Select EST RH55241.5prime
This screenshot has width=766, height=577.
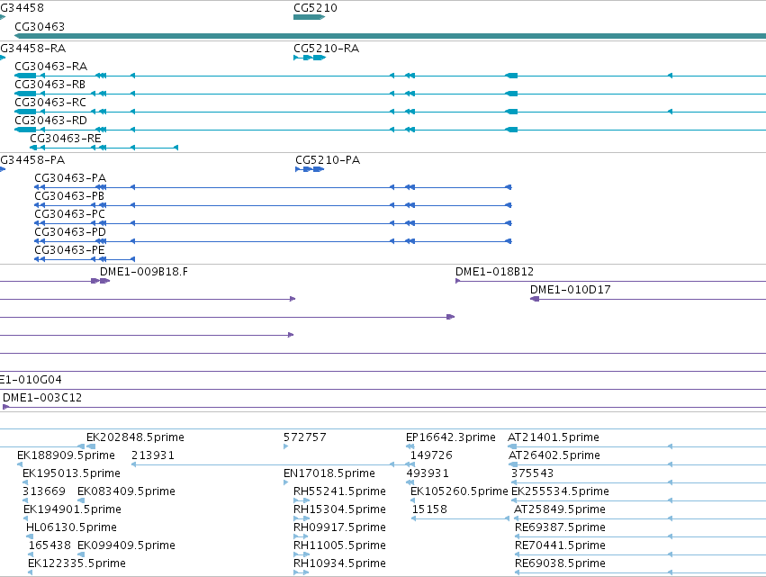pyautogui.click(x=339, y=491)
